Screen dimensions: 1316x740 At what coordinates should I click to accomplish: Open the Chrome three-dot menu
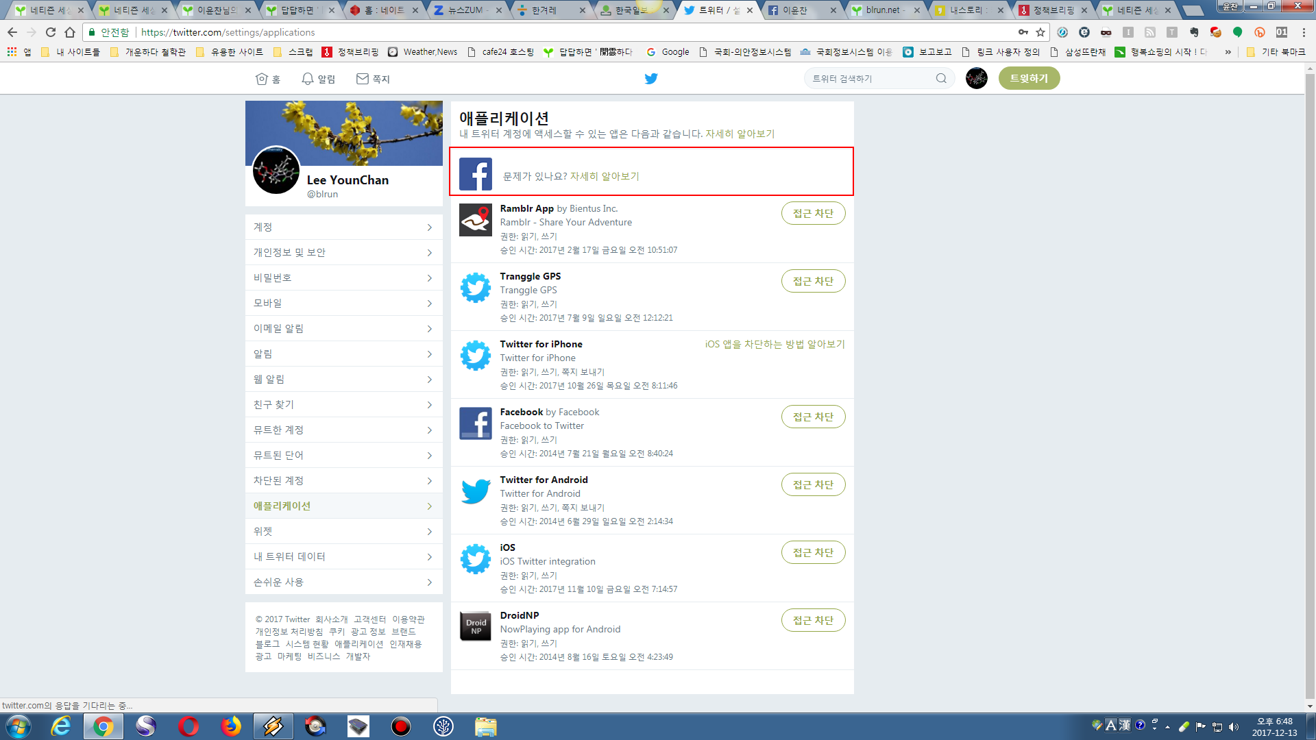click(x=1304, y=32)
